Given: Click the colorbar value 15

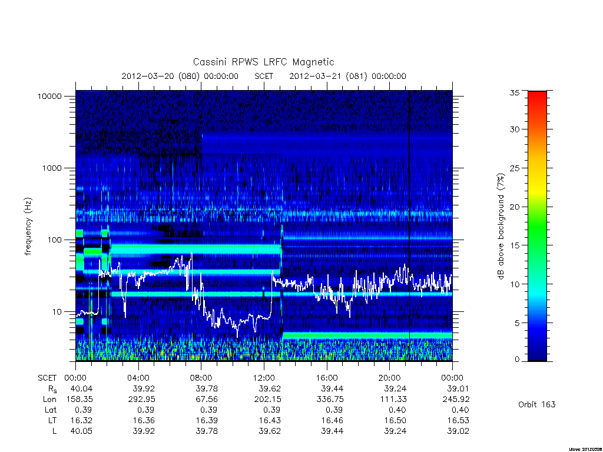Looking at the screenshot, I should point(514,245).
